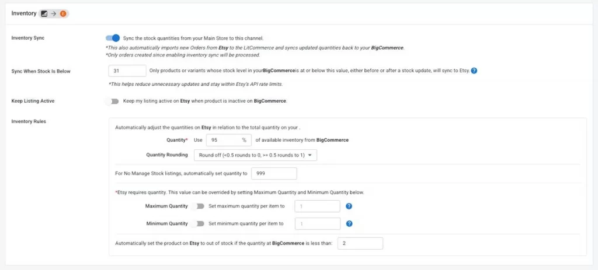
Task: Open help tooltip for Sync When Stock Is Below
Action: pos(474,71)
